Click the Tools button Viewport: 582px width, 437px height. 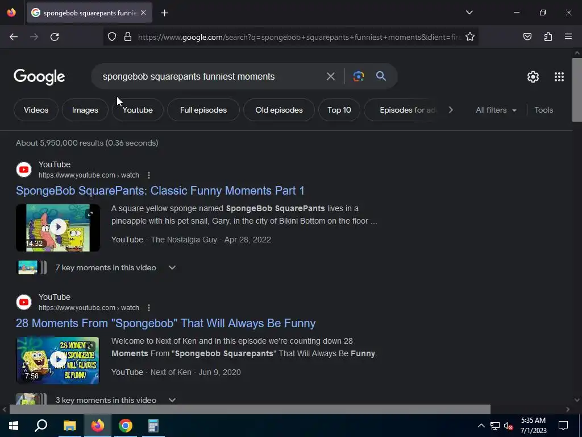[543, 110]
